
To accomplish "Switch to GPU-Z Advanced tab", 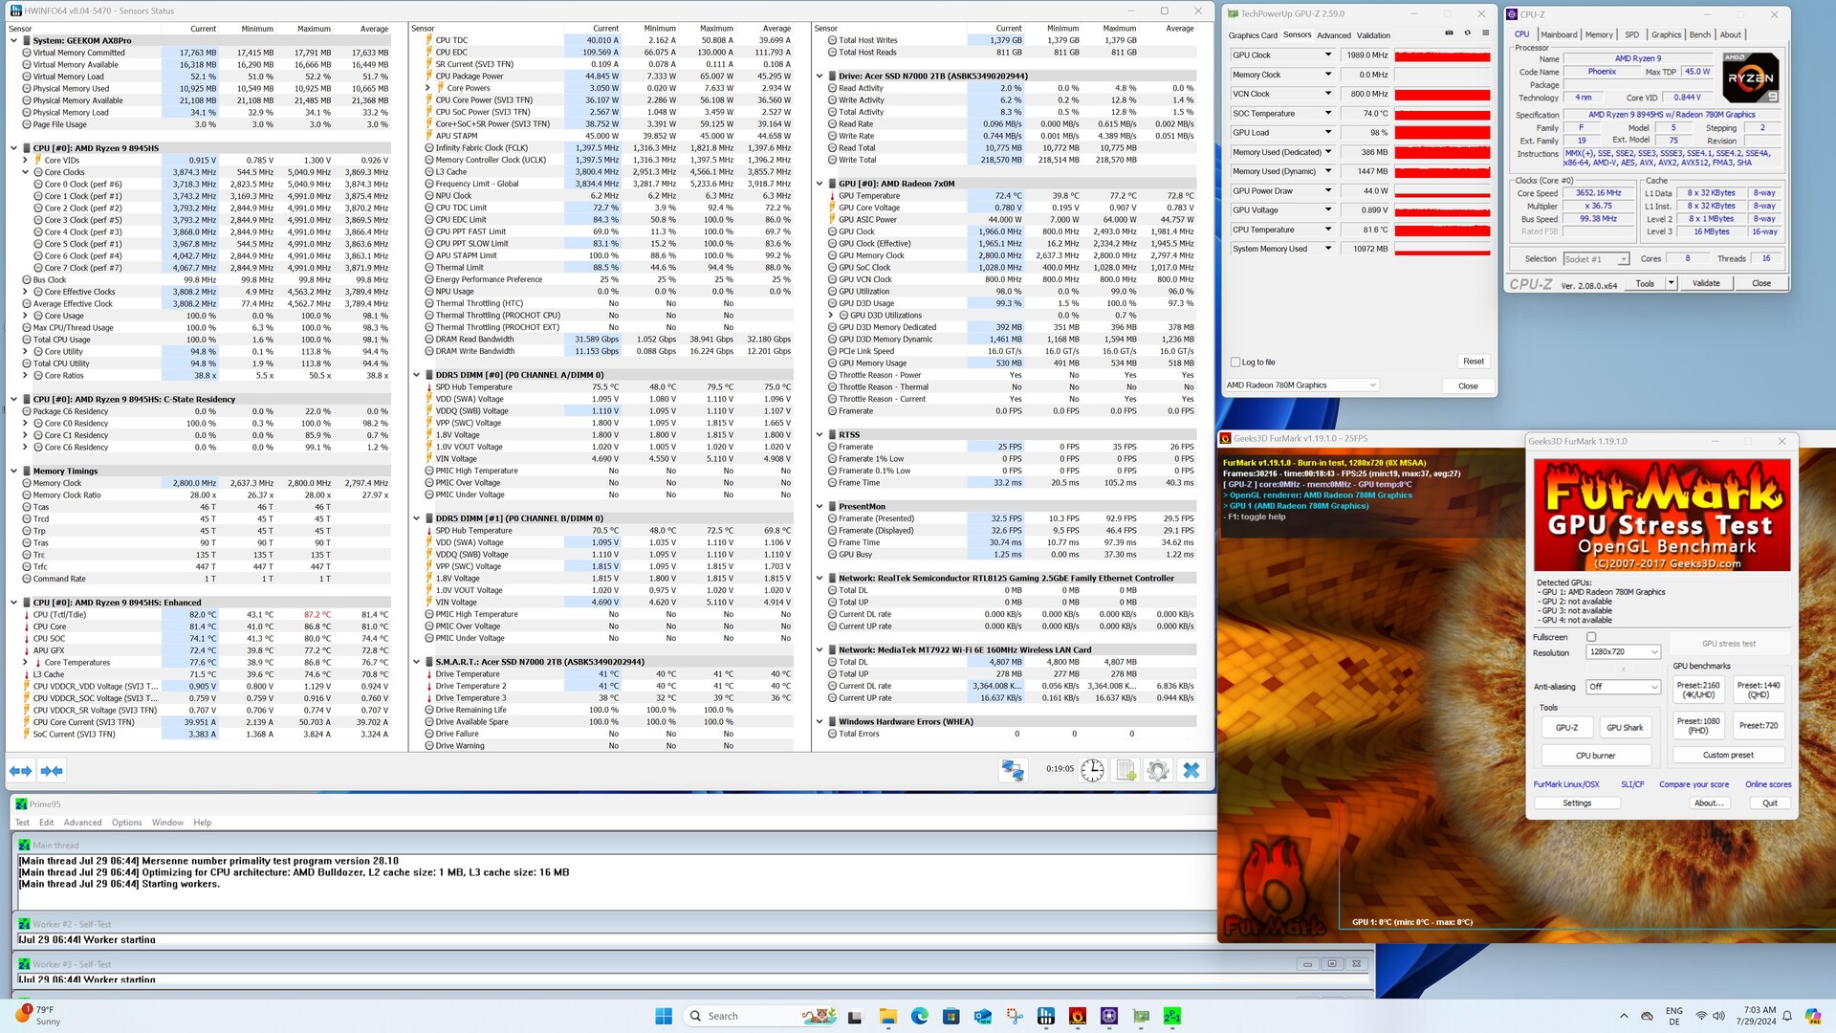I will tap(1333, 35).
